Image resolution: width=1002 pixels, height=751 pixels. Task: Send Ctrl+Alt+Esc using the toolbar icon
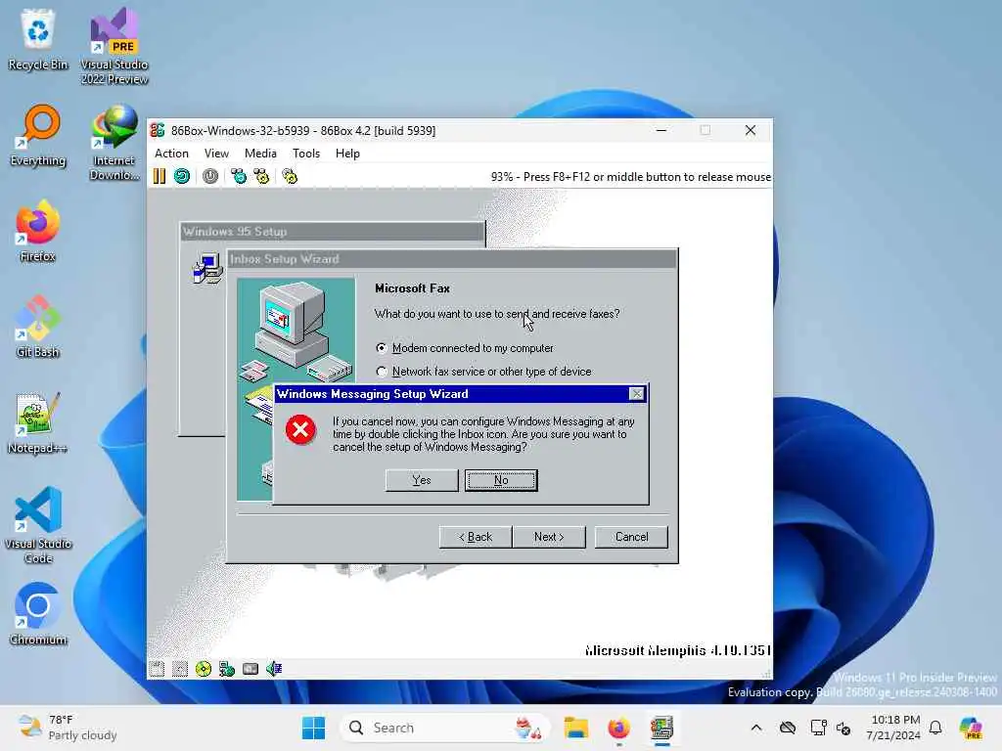(x=262, y=176)
